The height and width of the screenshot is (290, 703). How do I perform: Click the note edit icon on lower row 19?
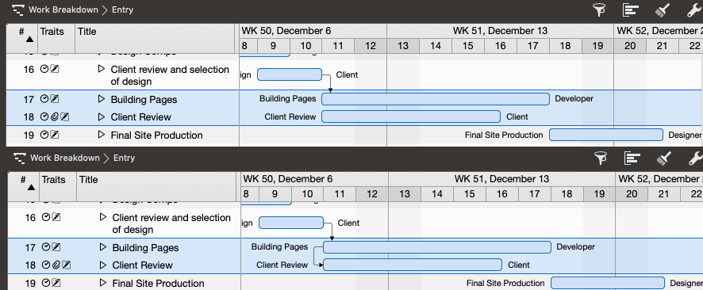pyautogui.click(x=56, y=283)
